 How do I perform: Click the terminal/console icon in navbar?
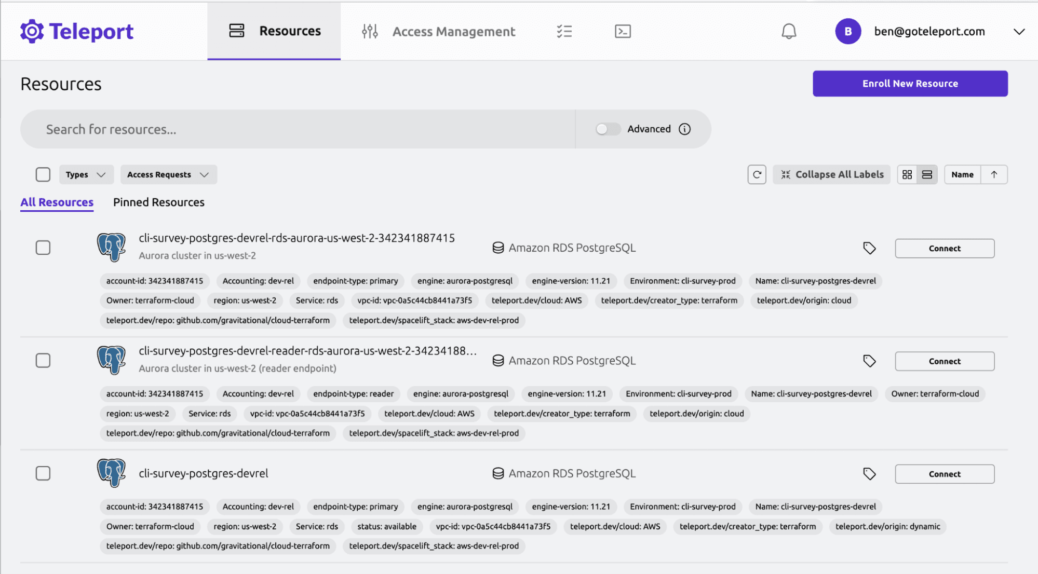tap(622, 31)
